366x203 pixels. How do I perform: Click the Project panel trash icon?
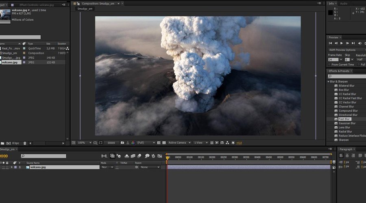pos(25,143)
